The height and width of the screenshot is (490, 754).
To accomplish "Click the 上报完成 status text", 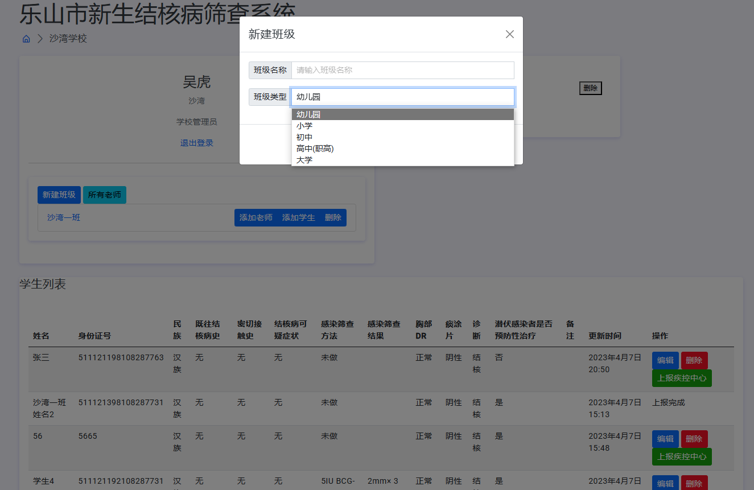I will (669, 402).
